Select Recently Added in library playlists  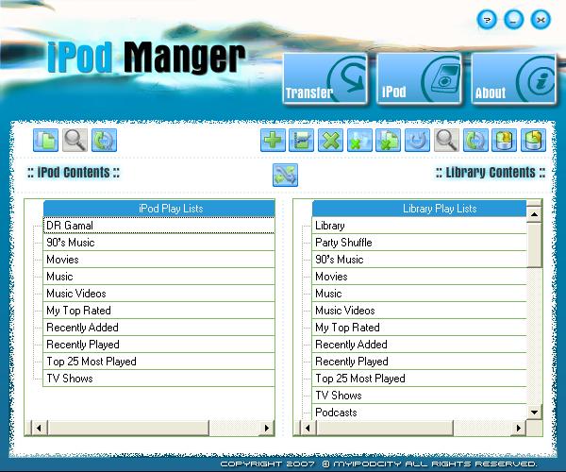[x=420, y=345]
